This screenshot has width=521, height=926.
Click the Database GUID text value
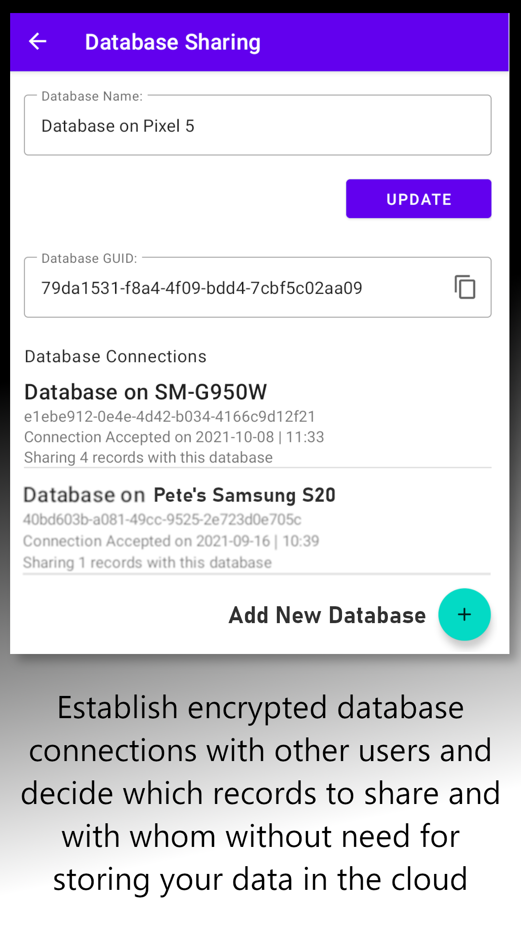tap(202, 288)
